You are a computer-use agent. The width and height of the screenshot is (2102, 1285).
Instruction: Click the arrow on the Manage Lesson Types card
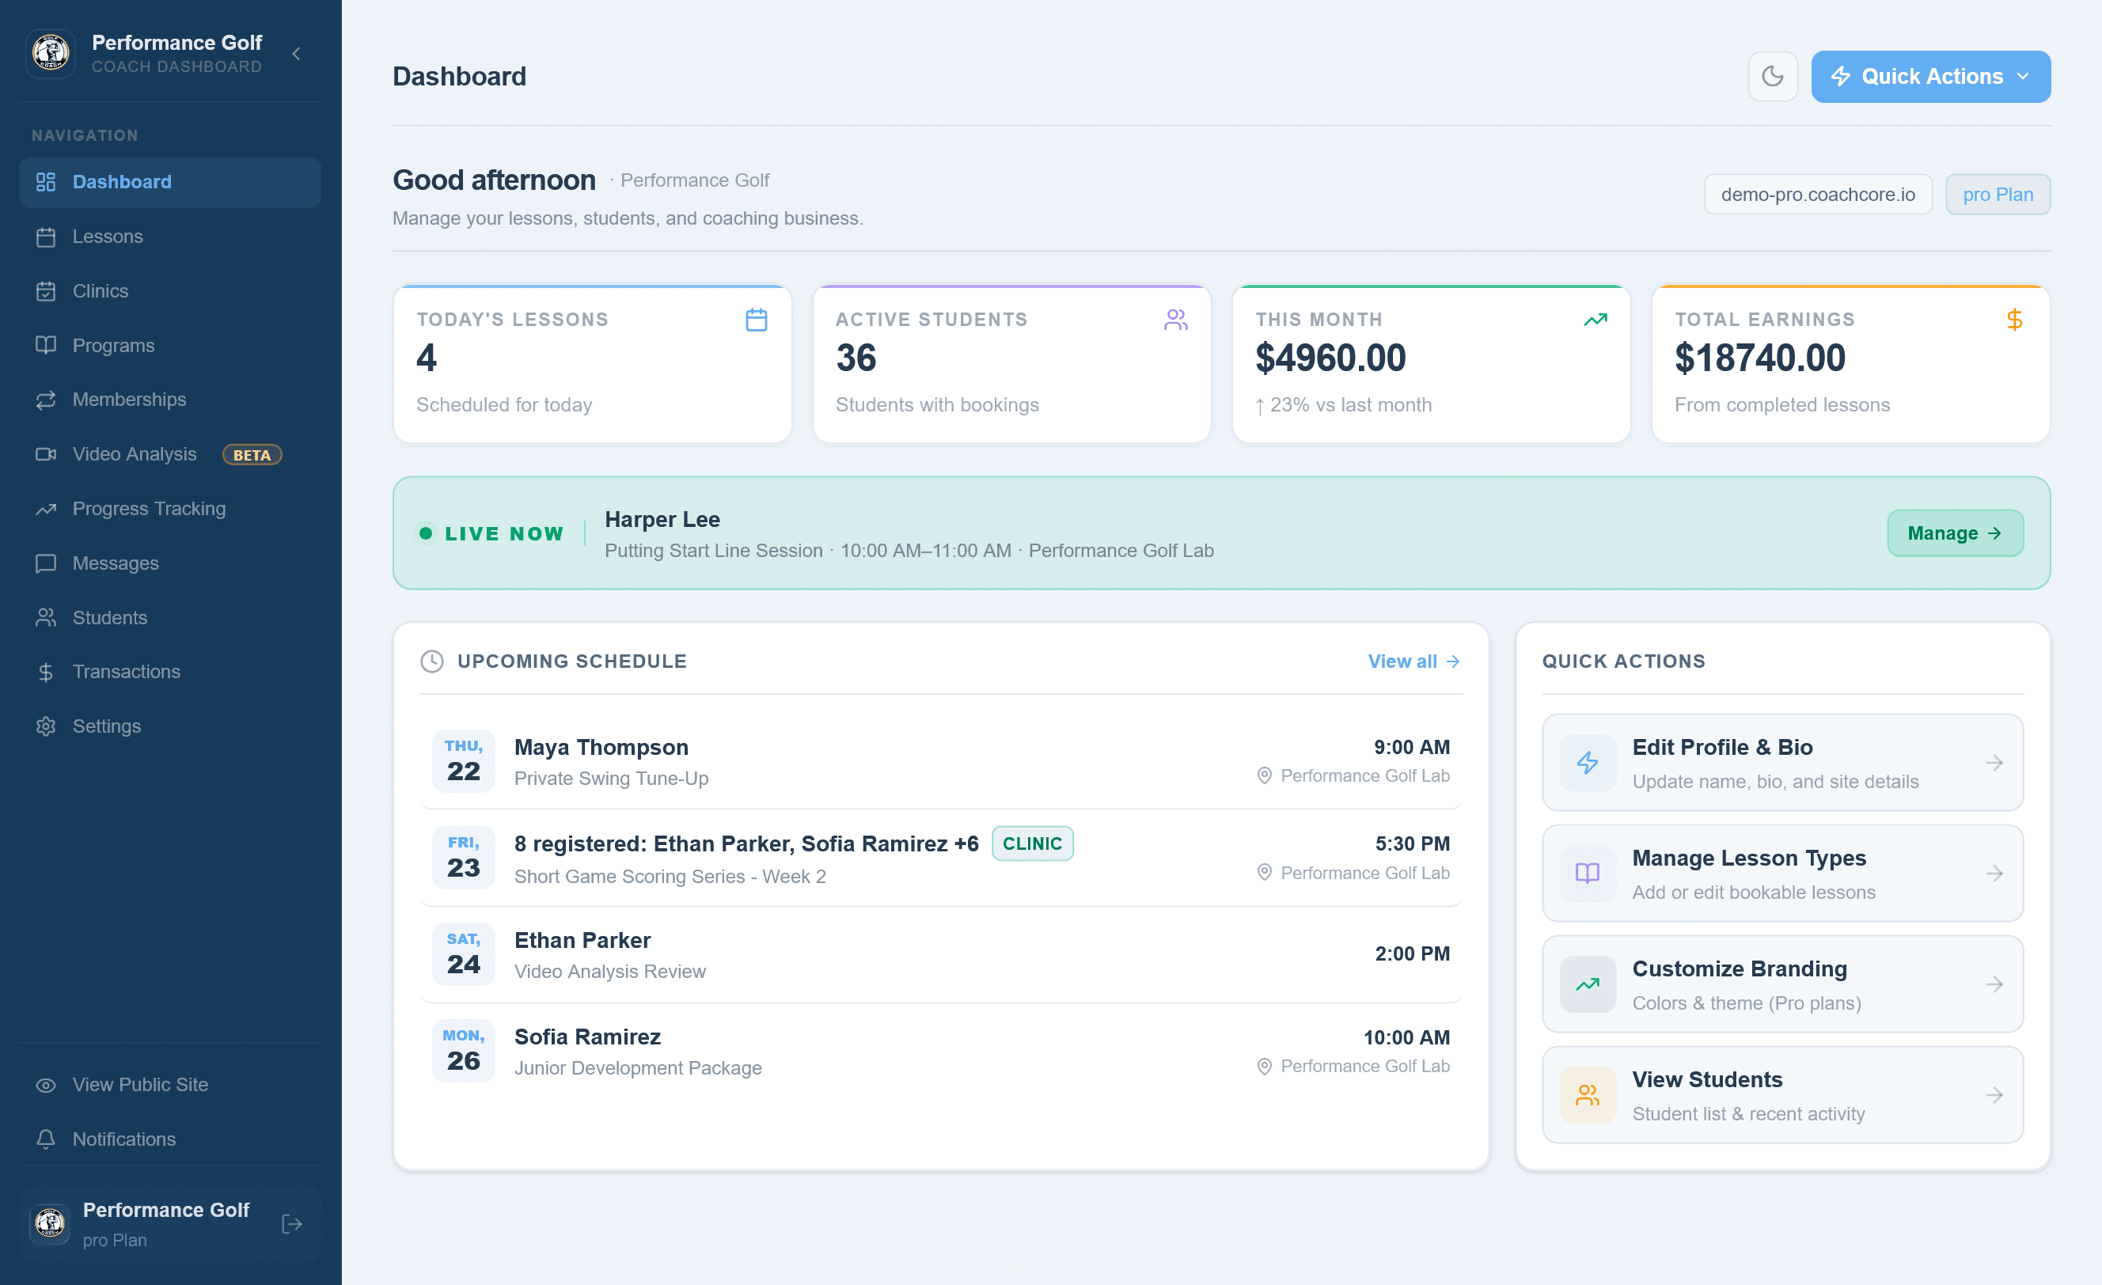(1994, 874)
